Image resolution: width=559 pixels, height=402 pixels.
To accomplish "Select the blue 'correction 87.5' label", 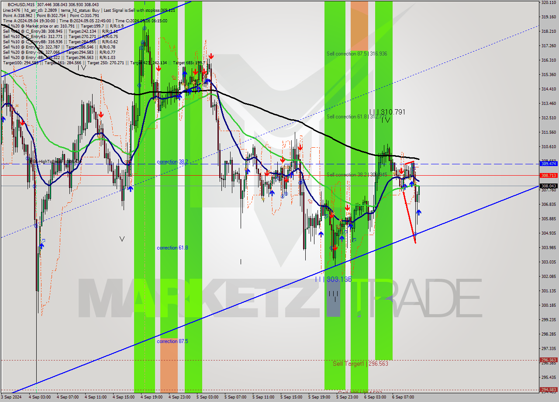I will coord(173,341).
